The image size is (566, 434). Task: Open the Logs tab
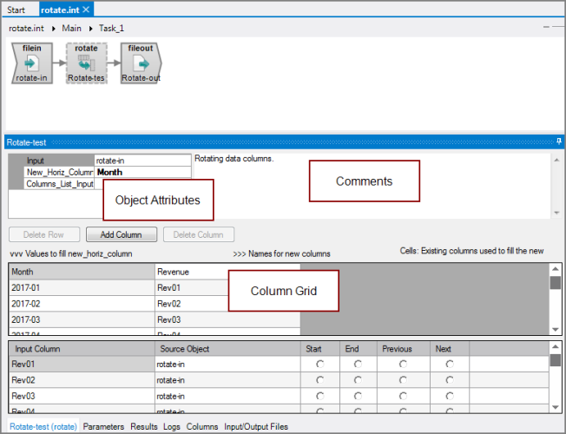pyautogui.click(x=172, y=426)
